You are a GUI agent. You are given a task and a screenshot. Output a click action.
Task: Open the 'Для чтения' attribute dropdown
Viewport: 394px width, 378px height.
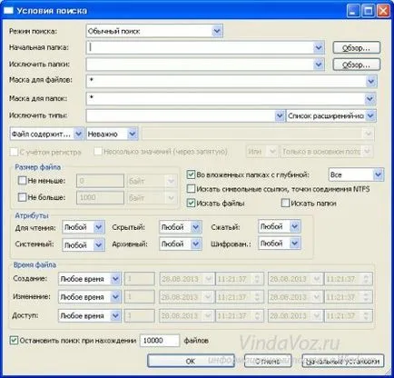(x=84, y=227)
